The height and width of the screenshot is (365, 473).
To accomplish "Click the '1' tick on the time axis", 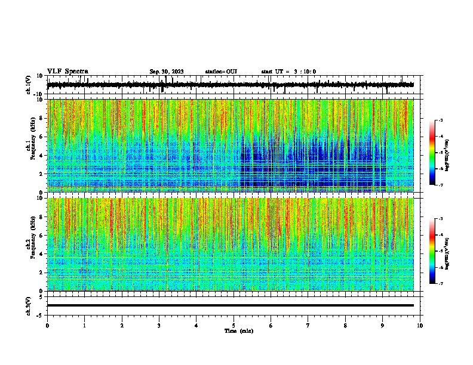I will point(84,326).
